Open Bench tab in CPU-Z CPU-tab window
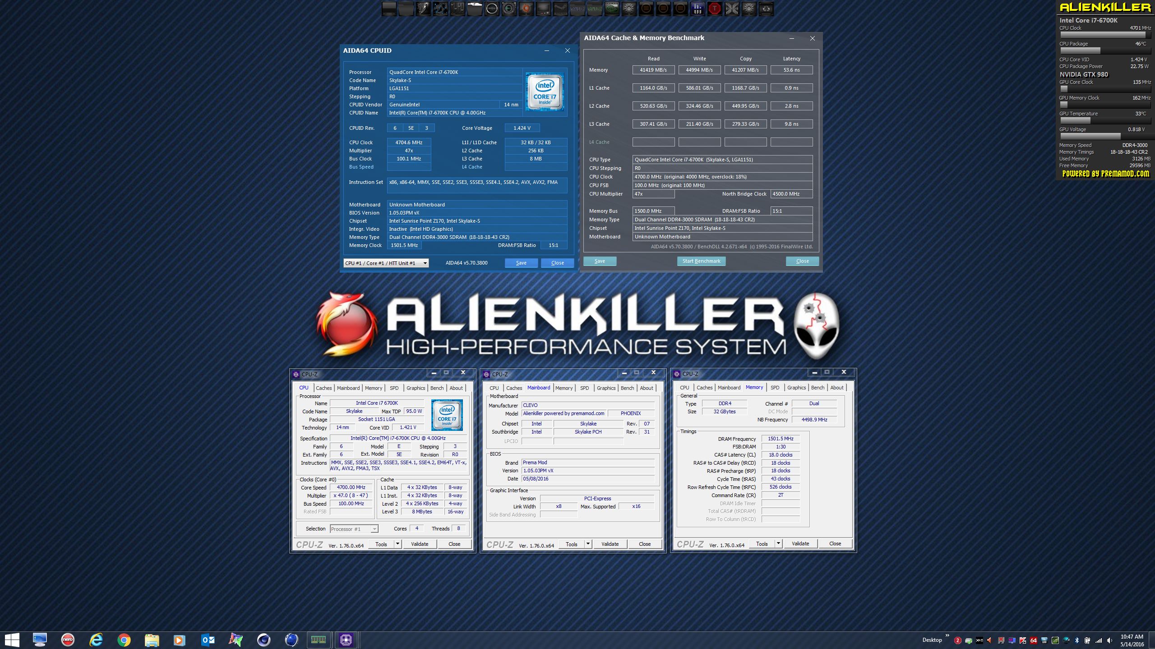Screen dimensions: 1155x649 pyautogui.click(x=437, y=388)
